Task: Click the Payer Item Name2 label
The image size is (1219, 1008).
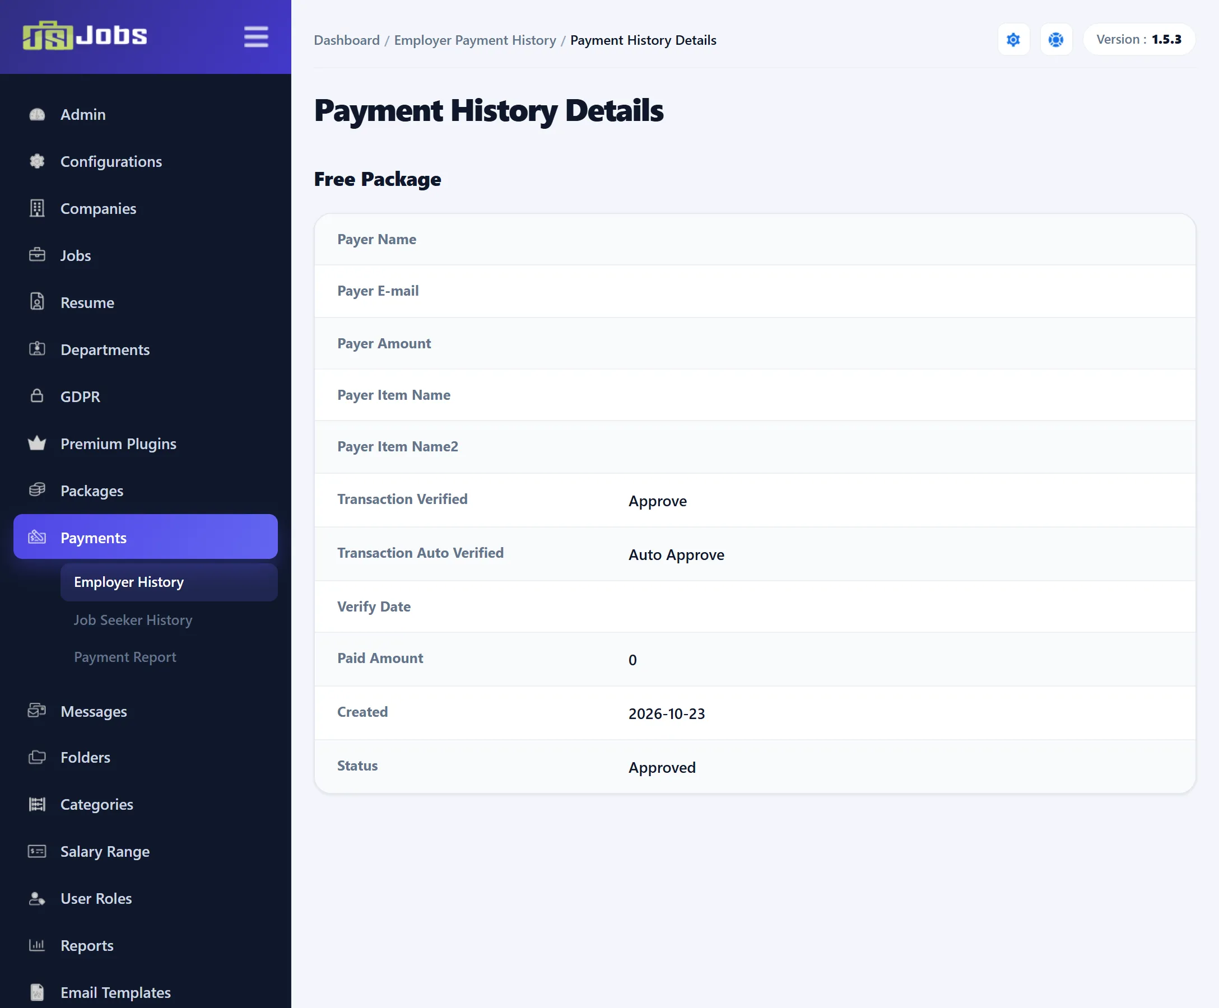Action: point(398,446)
